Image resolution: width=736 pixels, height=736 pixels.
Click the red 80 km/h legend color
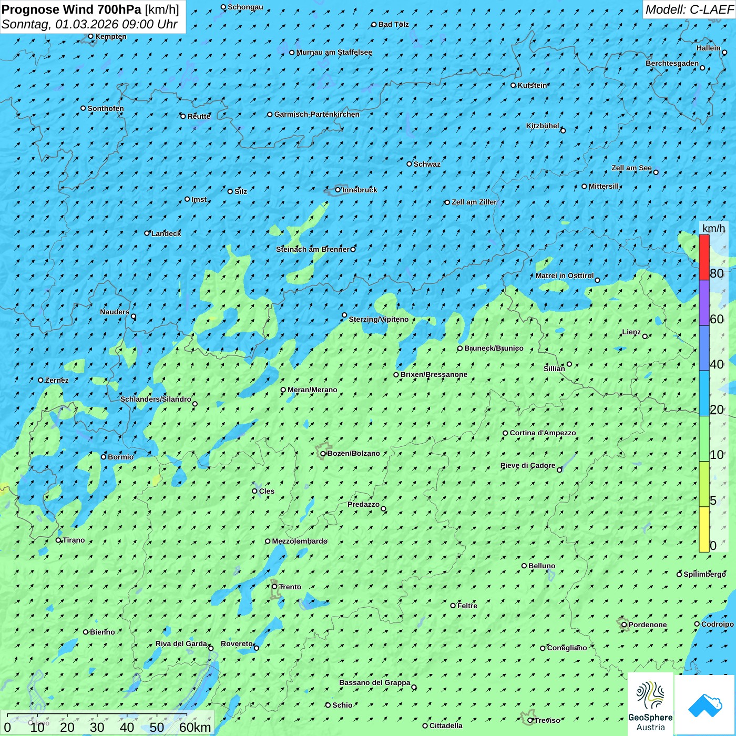(x=704, y=257)
